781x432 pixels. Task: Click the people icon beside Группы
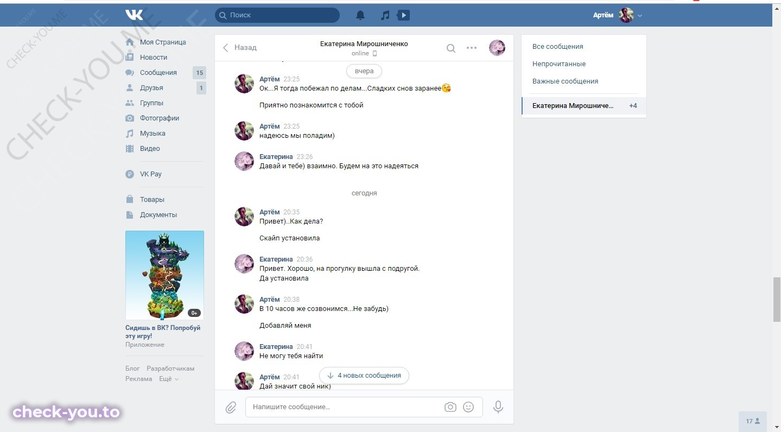(130, 103)
